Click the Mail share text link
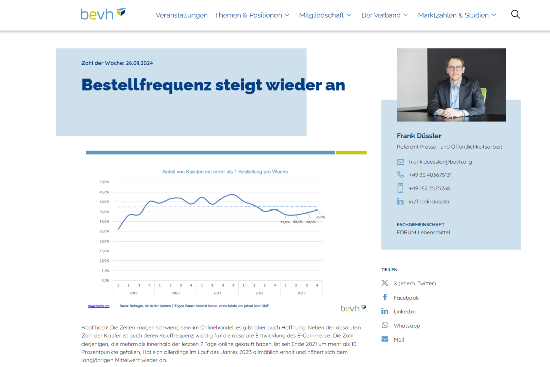This screenshot has width=550, height=367. (398, 339)
